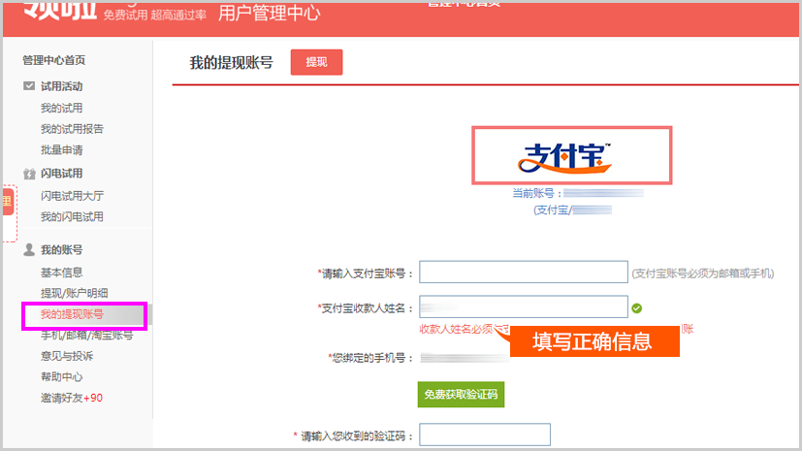The image size is (802, 451).
Task: Open 批量申请 page
Action: click(61, 149)
